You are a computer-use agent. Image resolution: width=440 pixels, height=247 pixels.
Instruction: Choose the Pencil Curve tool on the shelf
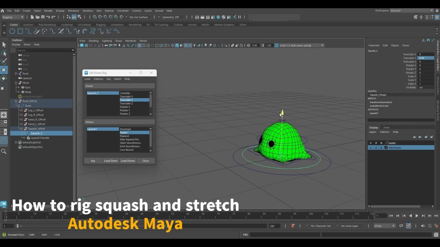pyautogui.click(x=36, y=31)
